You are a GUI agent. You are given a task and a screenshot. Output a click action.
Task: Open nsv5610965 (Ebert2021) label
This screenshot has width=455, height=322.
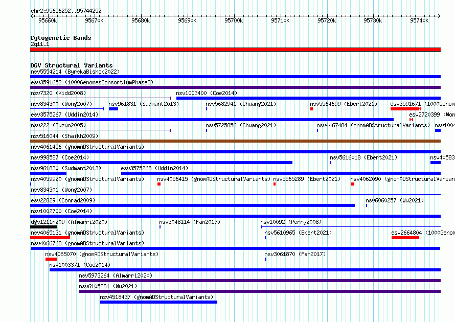click(x=298, y=233)
